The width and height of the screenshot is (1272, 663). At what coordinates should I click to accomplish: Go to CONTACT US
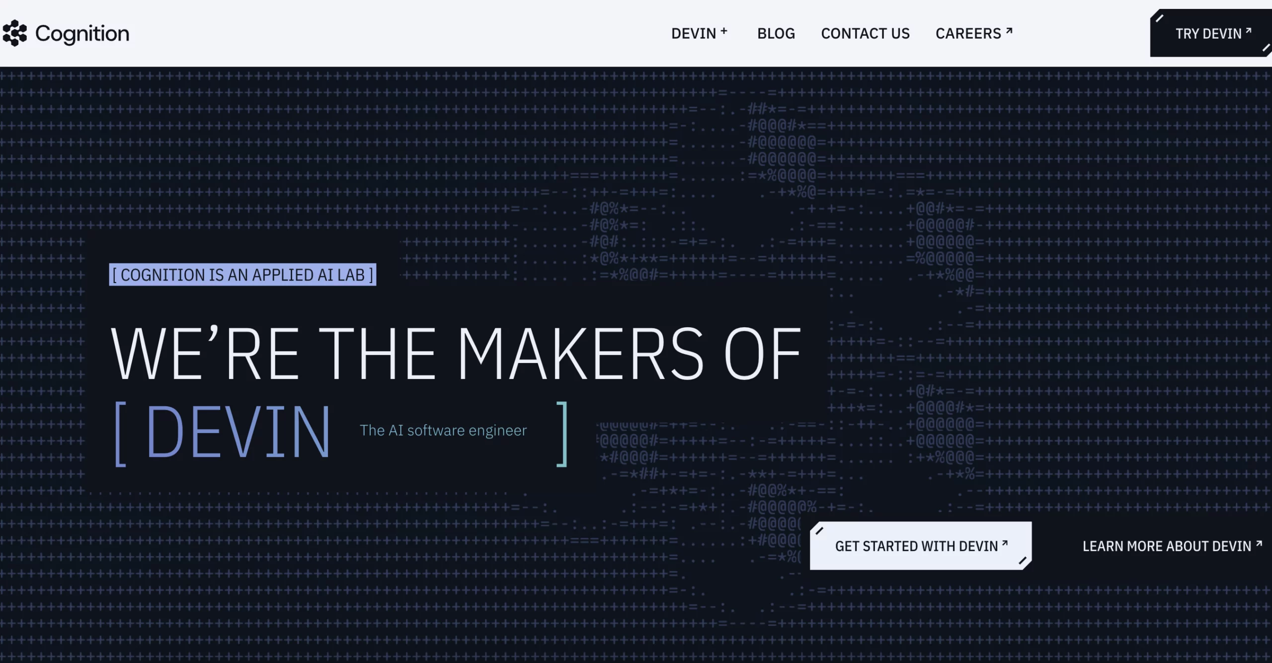[x=865, y=33]
